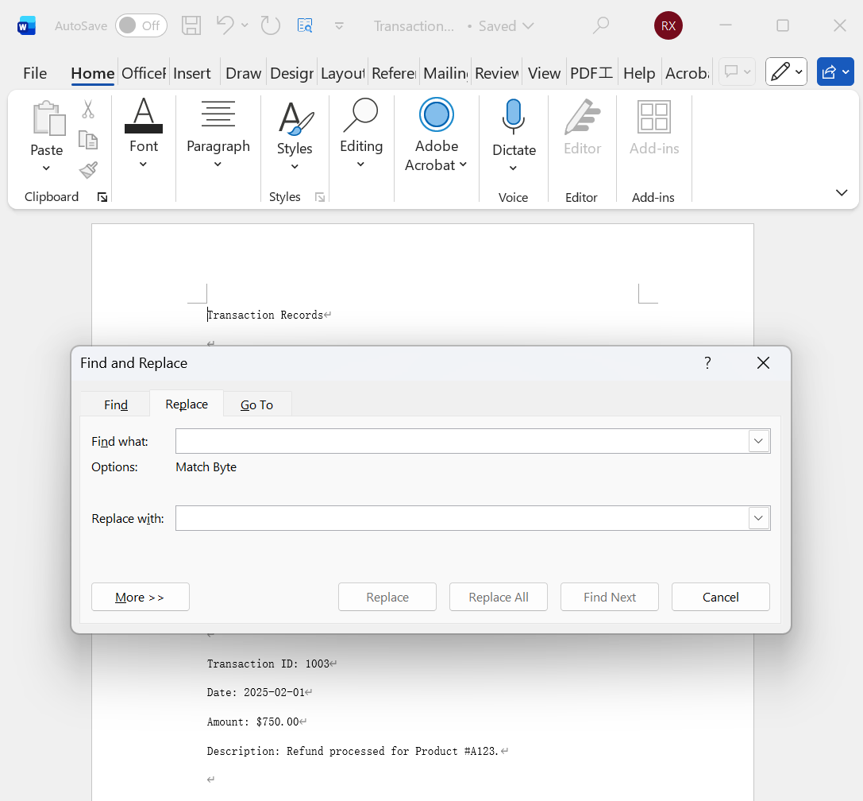This screenshot has width=863, height=801.
Task: Click the Save icon in title bar
Action: point(191,25)
